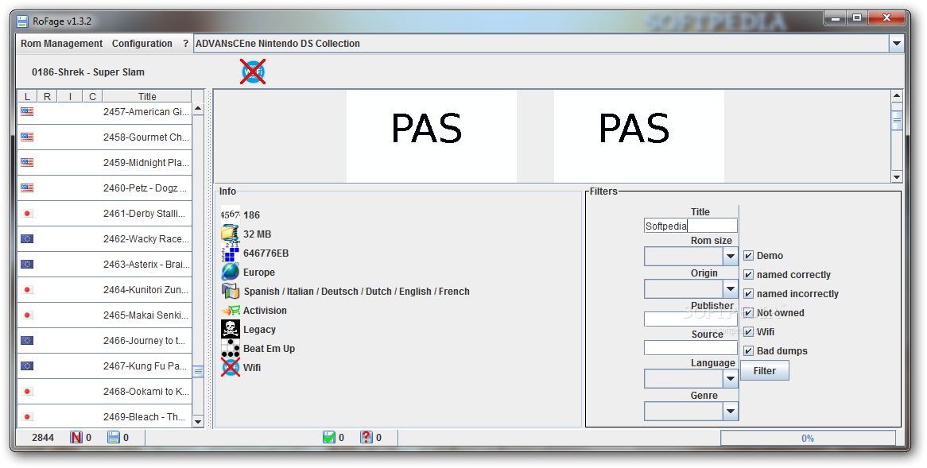Click the release number icon beside 186

(x=230, y=215)
